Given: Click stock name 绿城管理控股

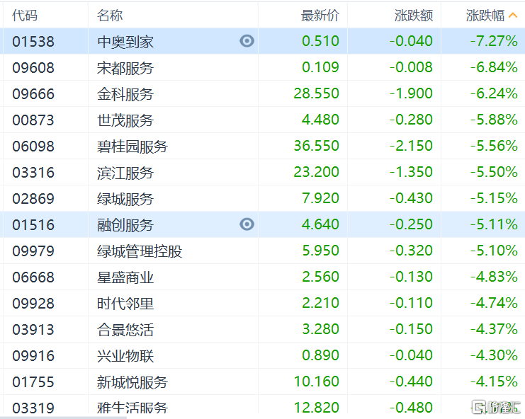Looking at the screenshot, I should click(x=140, y=251).
